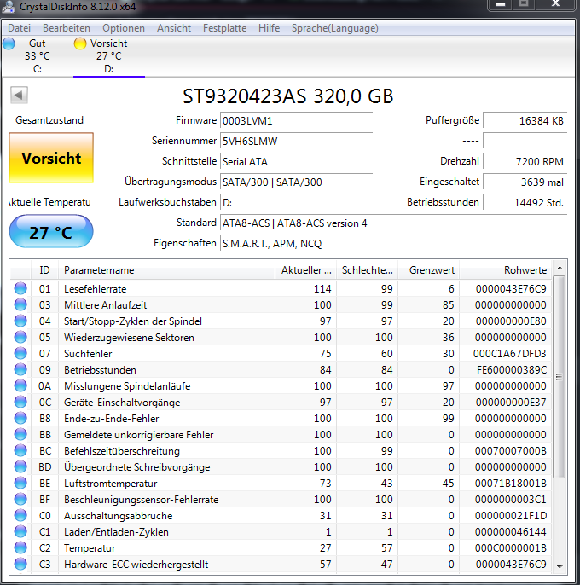Click the status orb for Misslungene Spindelanläufe
Image resolution: width=580 pixels, height=585 pixels.
tap(20, 385)
